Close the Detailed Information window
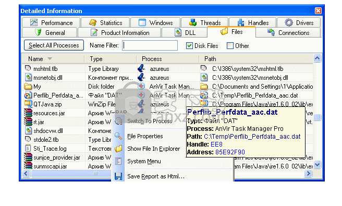 tap(318, 11)
